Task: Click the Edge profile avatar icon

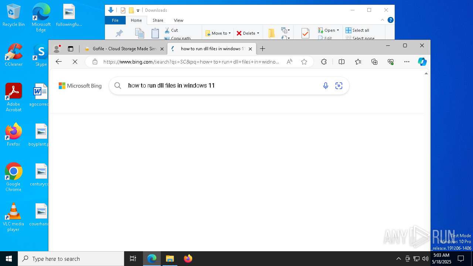Action: [x=57, y=48]
